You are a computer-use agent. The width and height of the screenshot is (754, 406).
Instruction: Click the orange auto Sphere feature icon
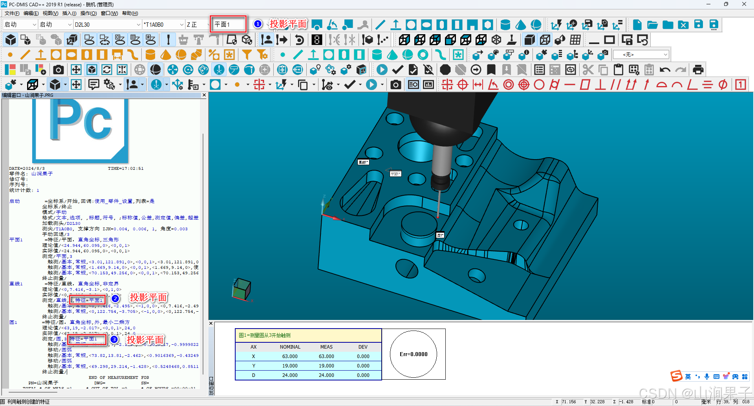(x=181, y=55)
